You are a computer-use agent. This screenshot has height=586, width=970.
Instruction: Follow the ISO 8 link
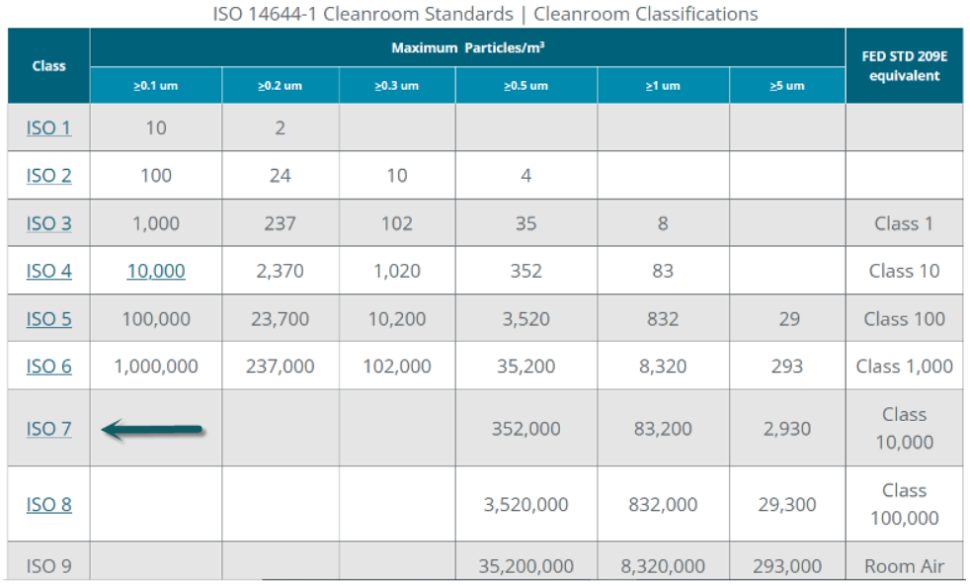pyautogui.click(x=48, y=505)
